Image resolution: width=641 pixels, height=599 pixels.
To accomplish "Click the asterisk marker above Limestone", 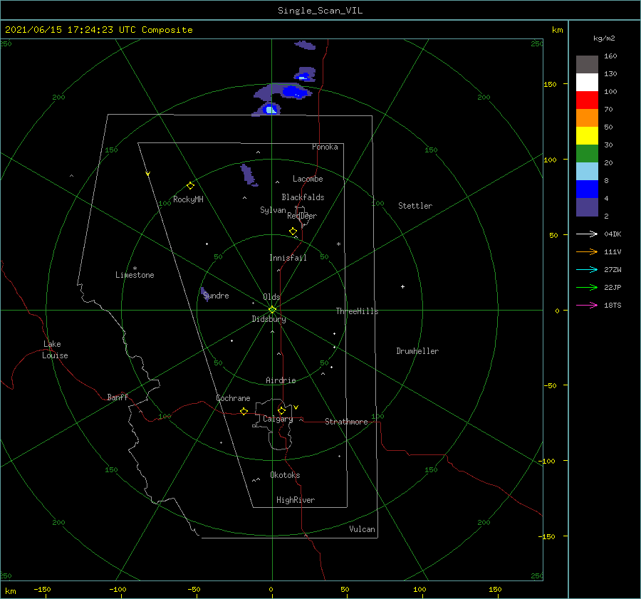I will coord(135,269).
